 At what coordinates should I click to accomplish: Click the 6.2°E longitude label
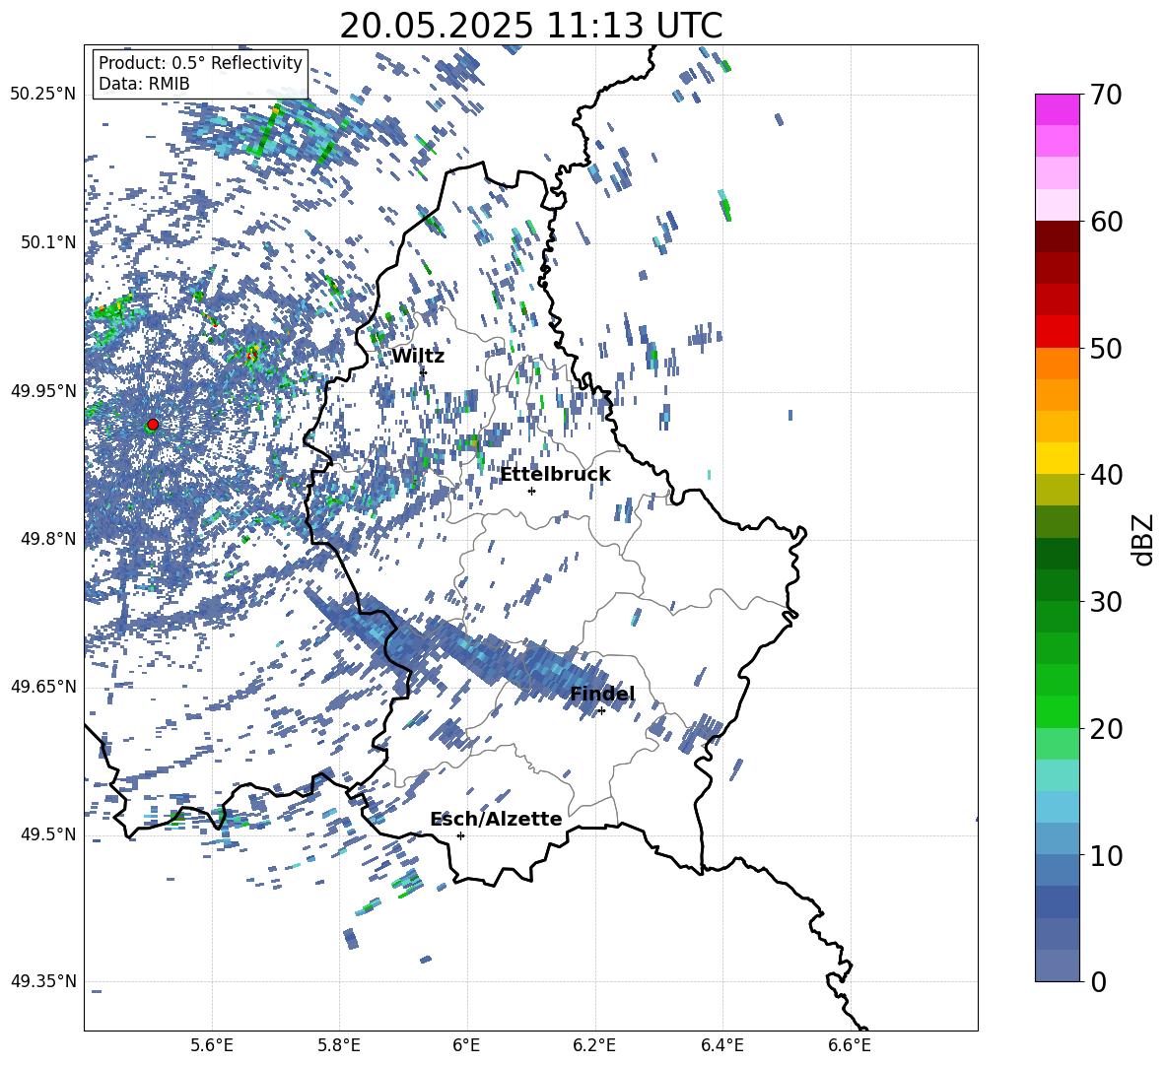594,1045
